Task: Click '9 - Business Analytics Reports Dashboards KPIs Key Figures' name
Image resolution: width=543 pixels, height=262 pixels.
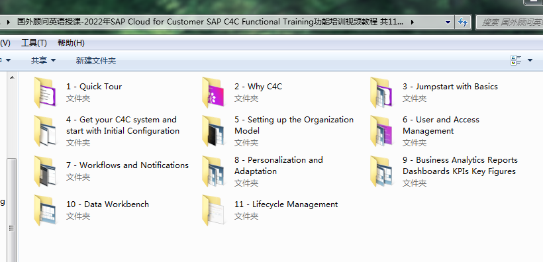Action: (460, 165)
